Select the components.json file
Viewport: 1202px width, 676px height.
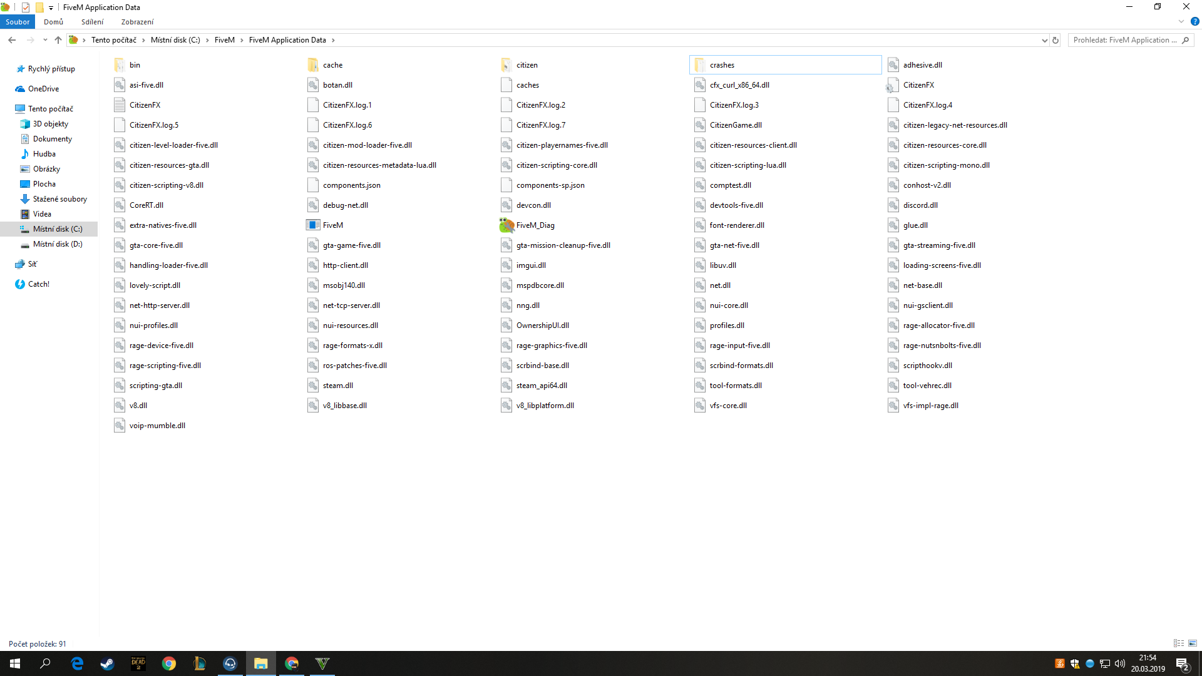[x=351, y=185]
